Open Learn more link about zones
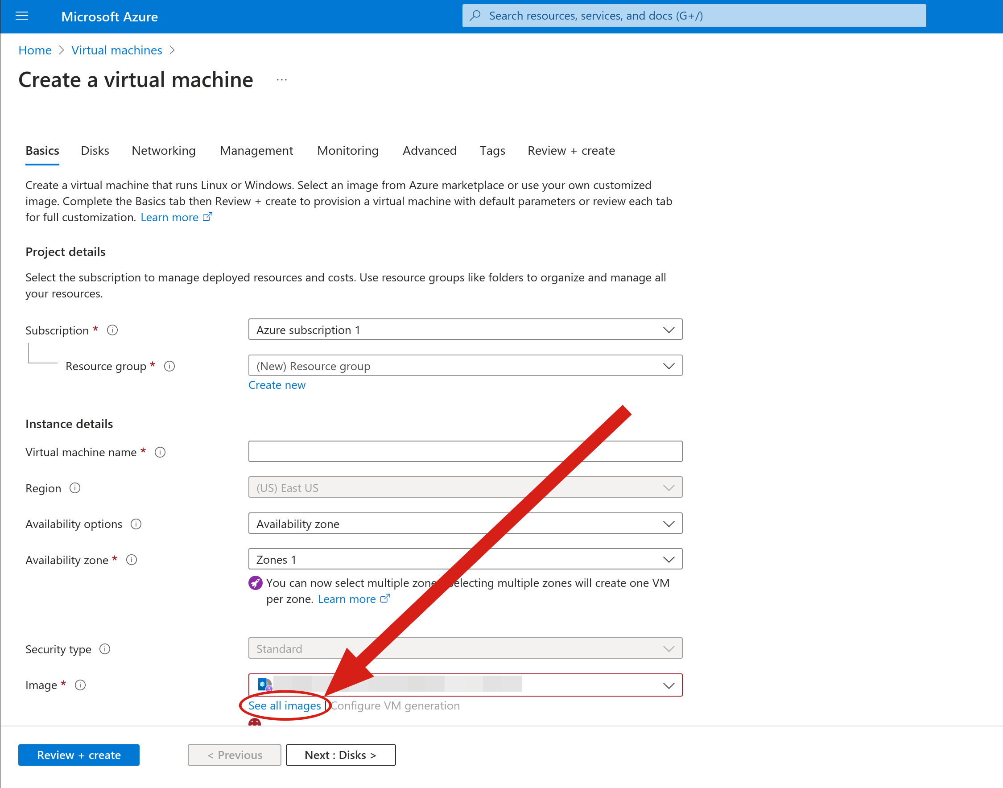 pos(347,599)
